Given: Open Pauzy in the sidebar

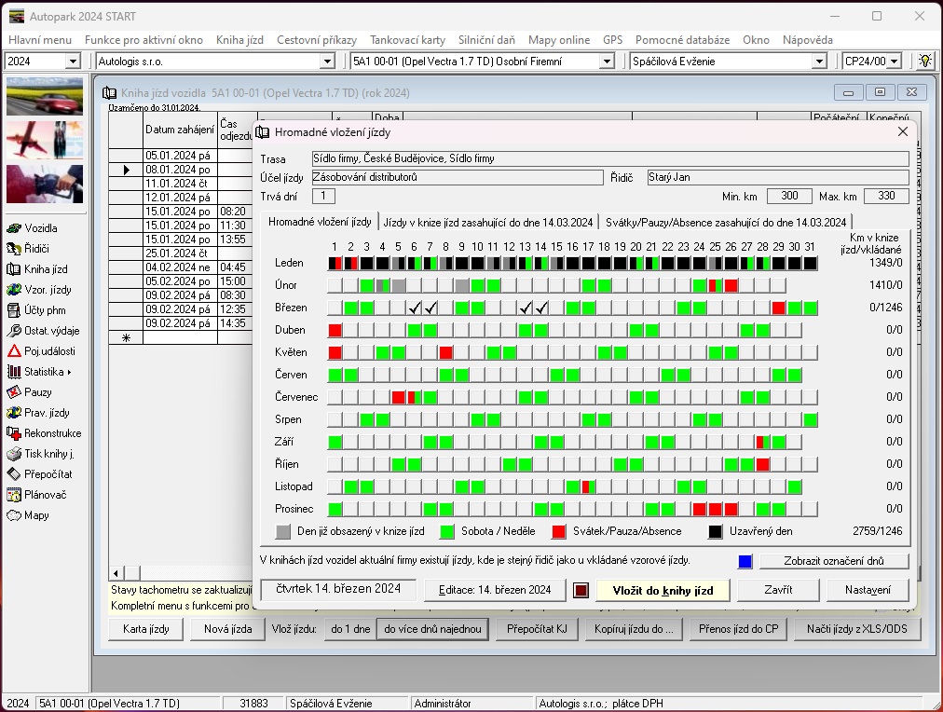Looking at the screenshot, I should pos(30,392).
